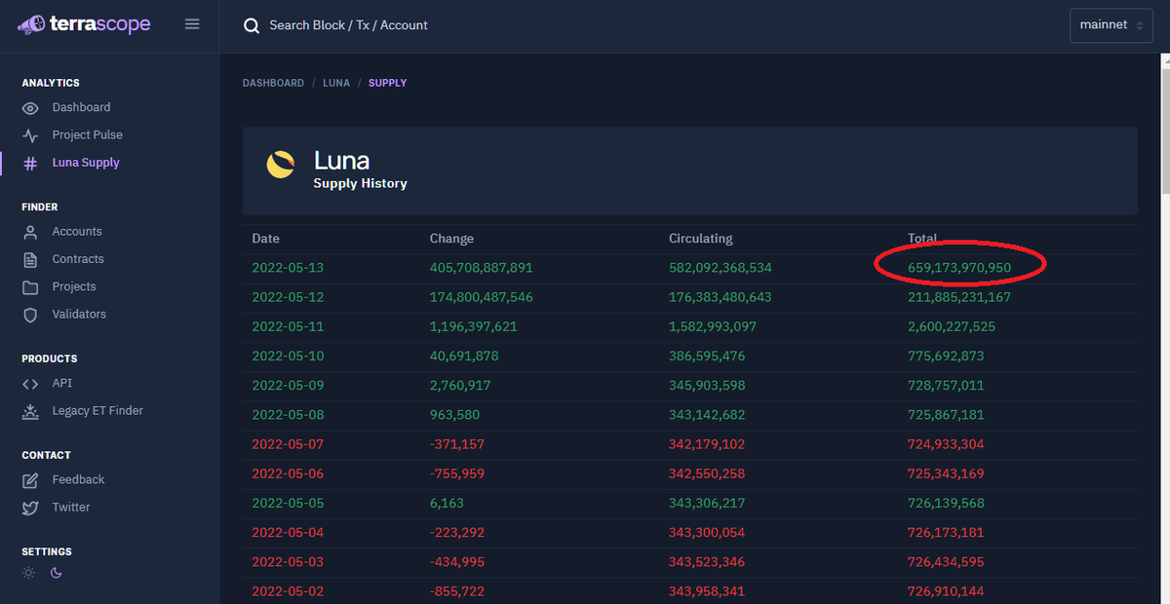
Task: Open the Twitter contact link
Action: click(71, 507)
